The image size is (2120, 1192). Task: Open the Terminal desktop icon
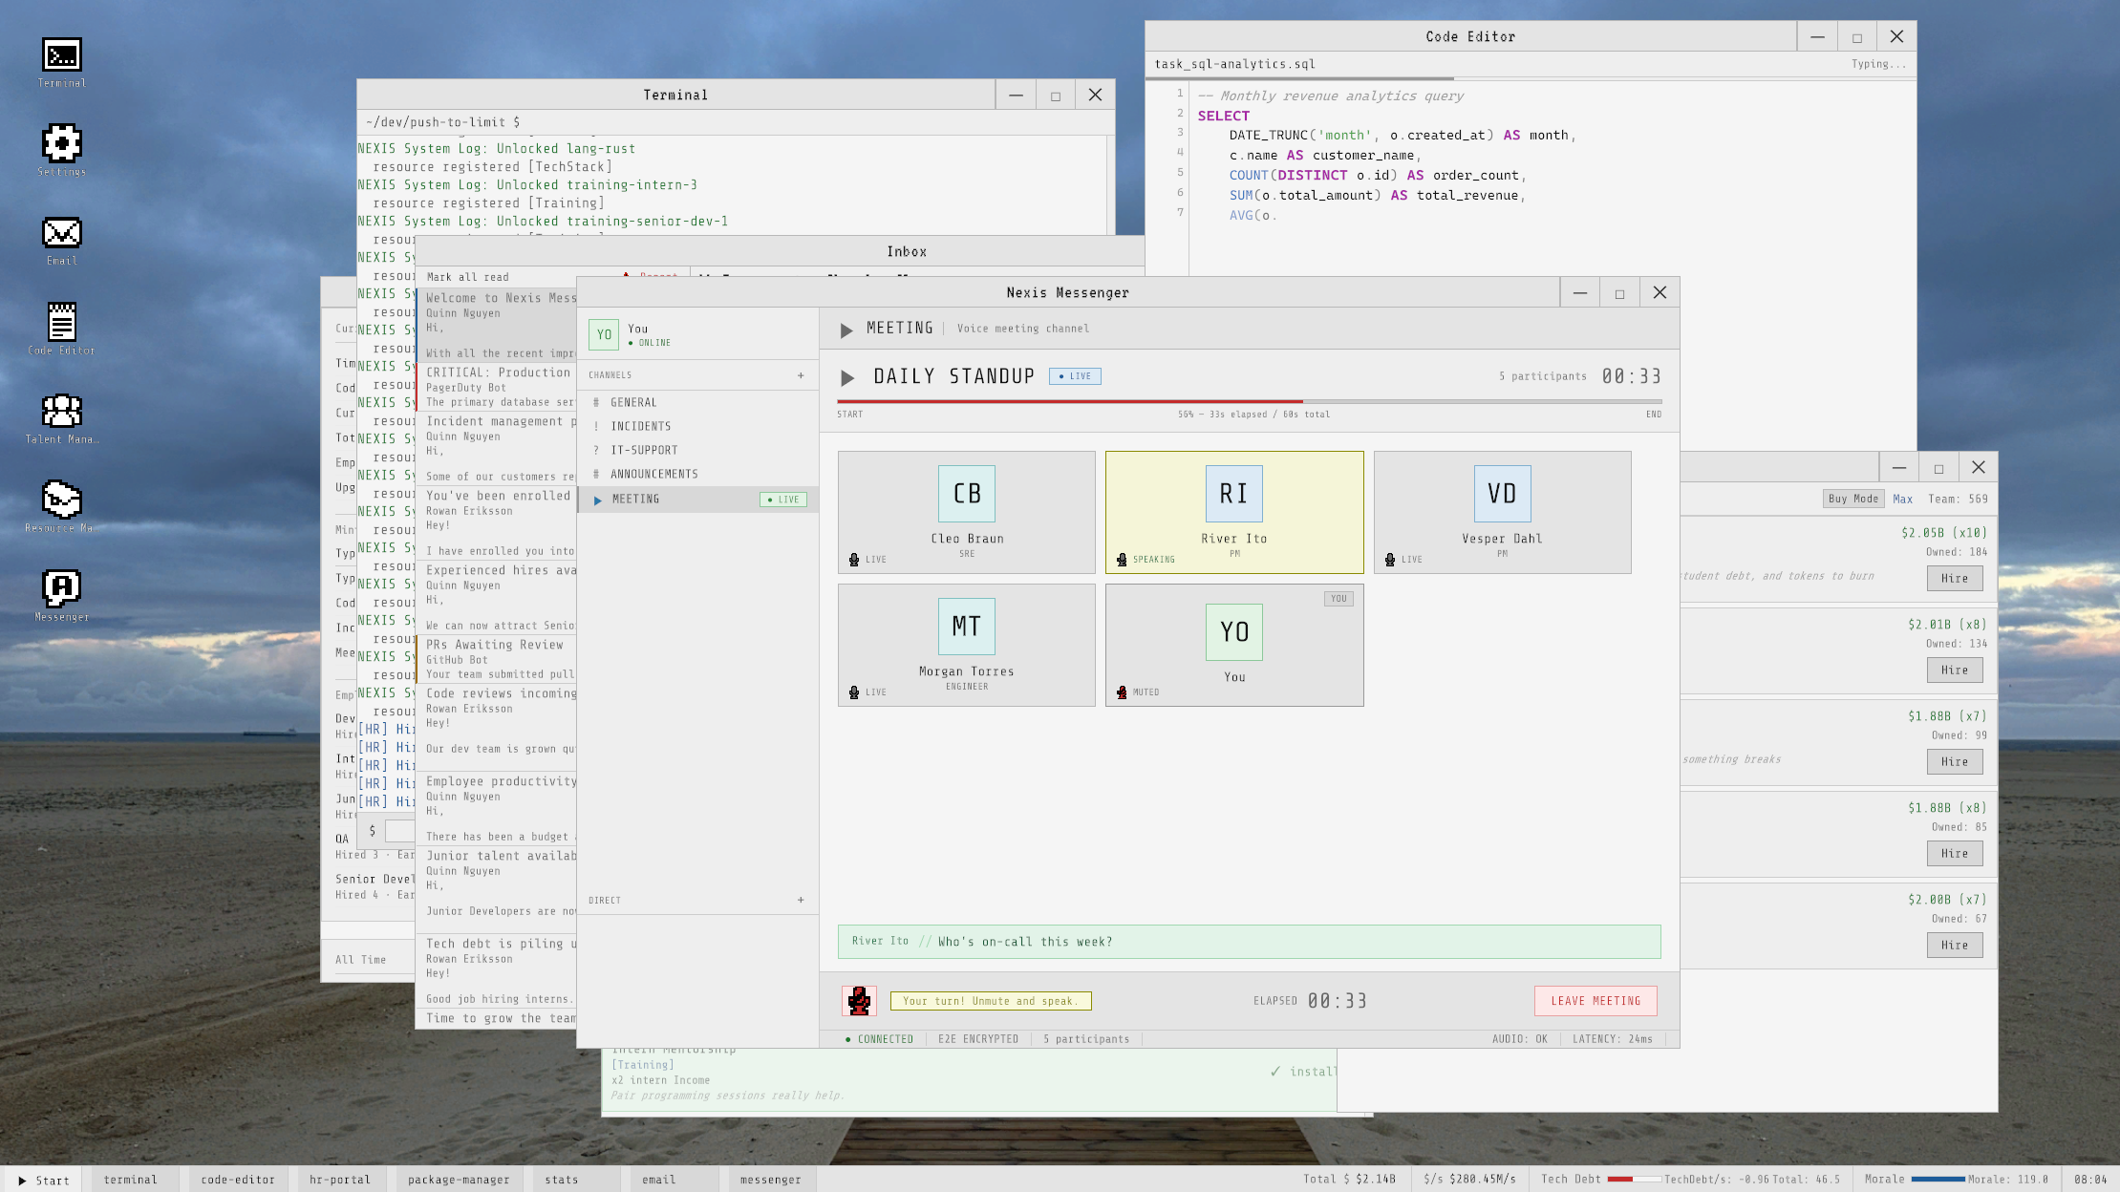point(62,55)
